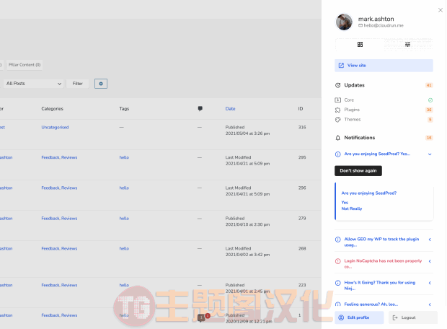Collapse the SeedProd notification chevron
The image size is (447, 329).
point(430,154)
